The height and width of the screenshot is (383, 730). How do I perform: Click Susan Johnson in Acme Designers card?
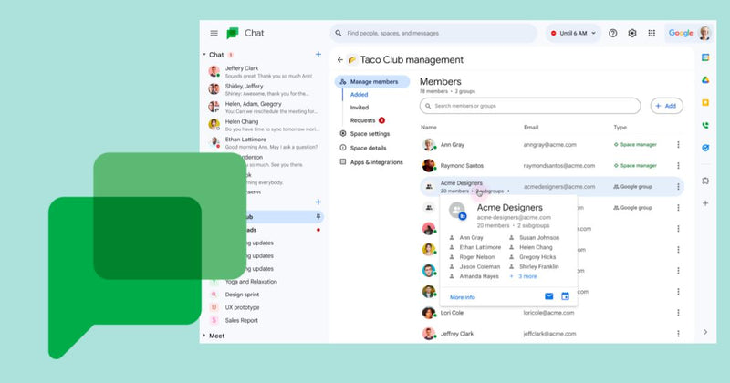pyautogui.click(x=539, y=237)
